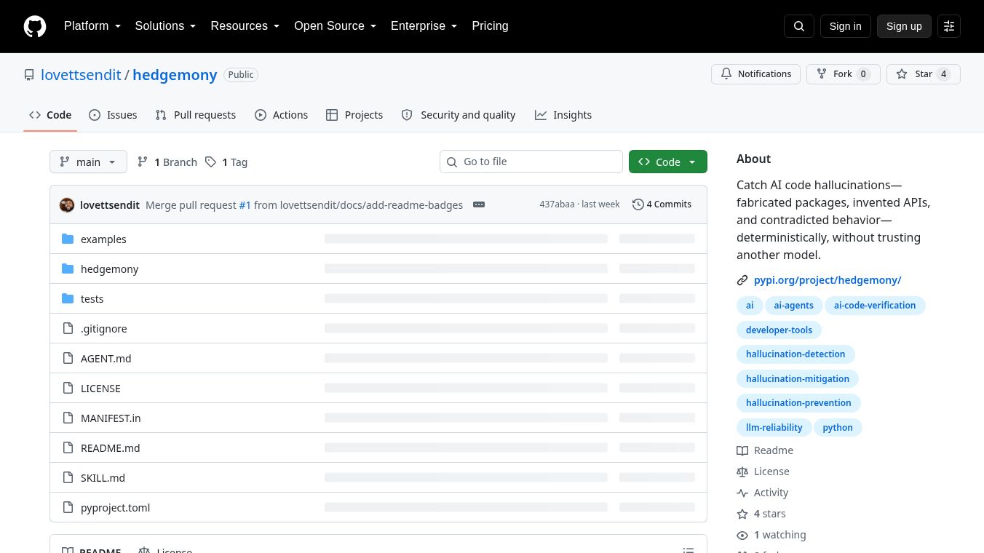Click the LICENSE file icon
The width and height of the screenshot is (984, 553).
click(68, 388)
